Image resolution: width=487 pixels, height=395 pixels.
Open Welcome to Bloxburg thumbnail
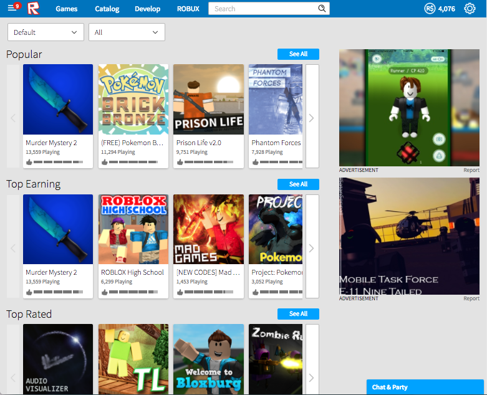point(209,359)
